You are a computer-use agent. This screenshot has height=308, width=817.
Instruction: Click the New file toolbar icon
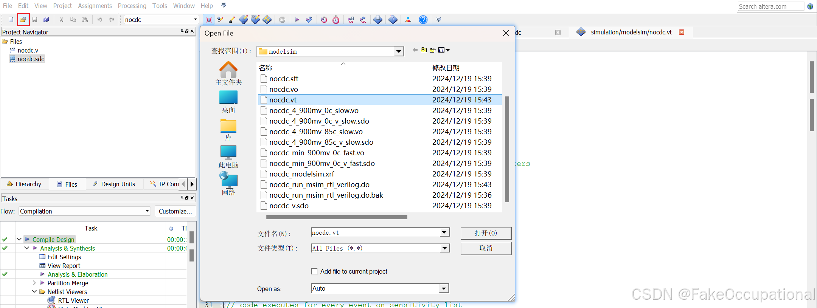pos(11,20)
